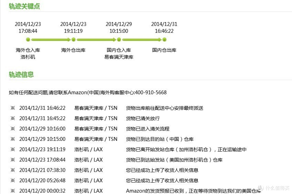Click 洛杉矶 label under 海外仓入库
Viewport: 292px width, 194px height.
point(28,57)
